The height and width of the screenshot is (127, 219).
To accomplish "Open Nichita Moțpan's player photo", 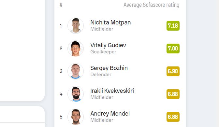I will click(76, 26).
